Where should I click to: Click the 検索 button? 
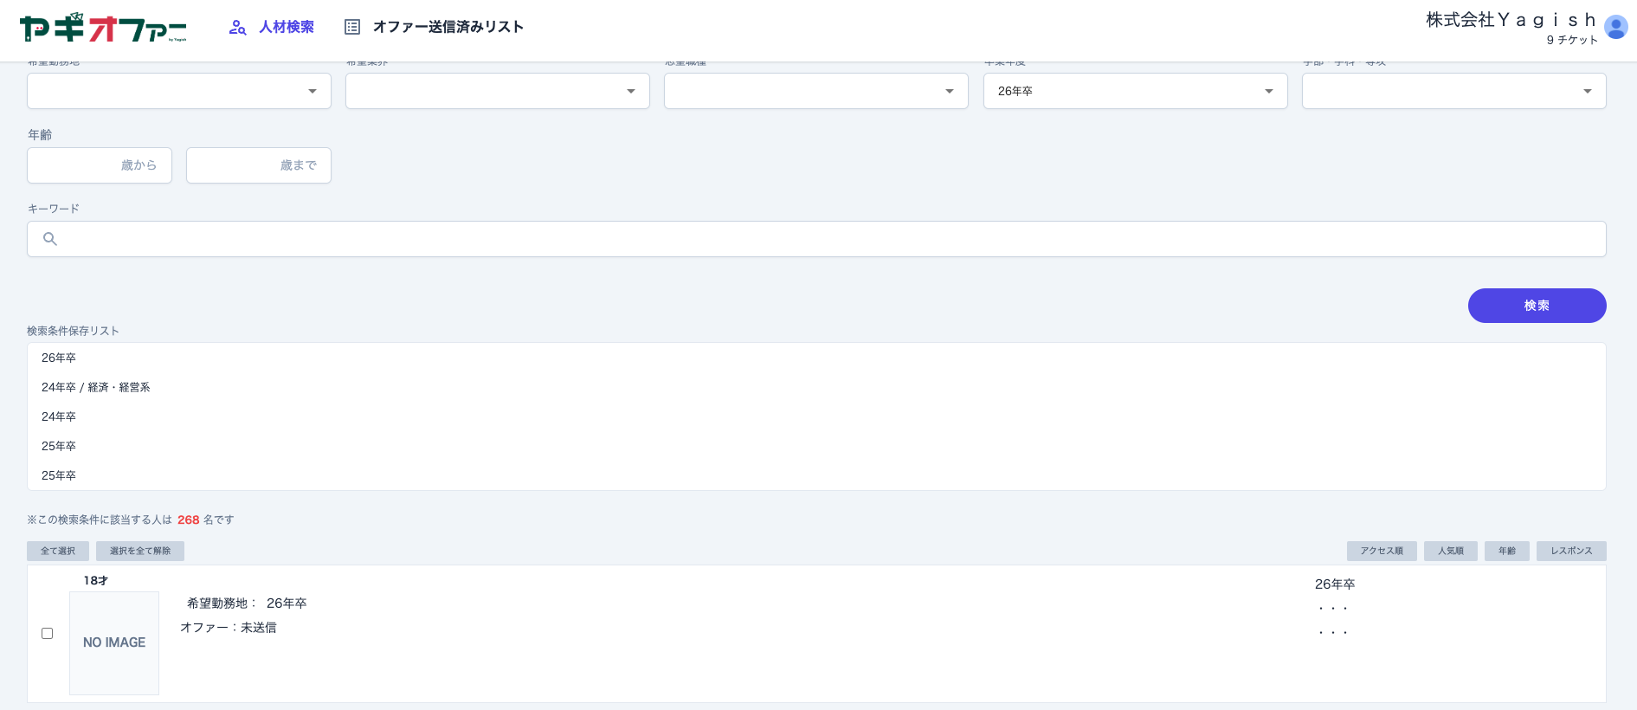tap(1537, 306)
